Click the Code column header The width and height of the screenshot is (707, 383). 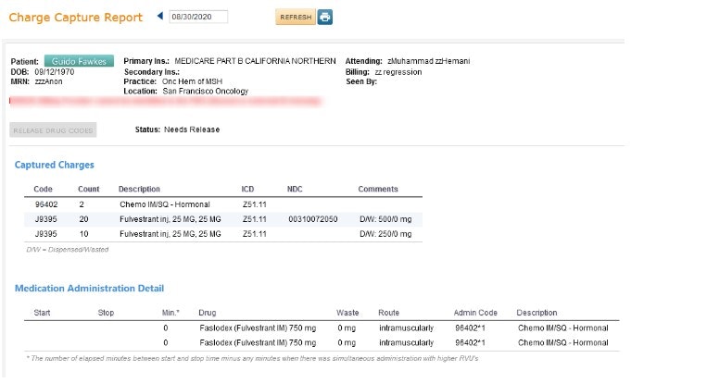43,189
